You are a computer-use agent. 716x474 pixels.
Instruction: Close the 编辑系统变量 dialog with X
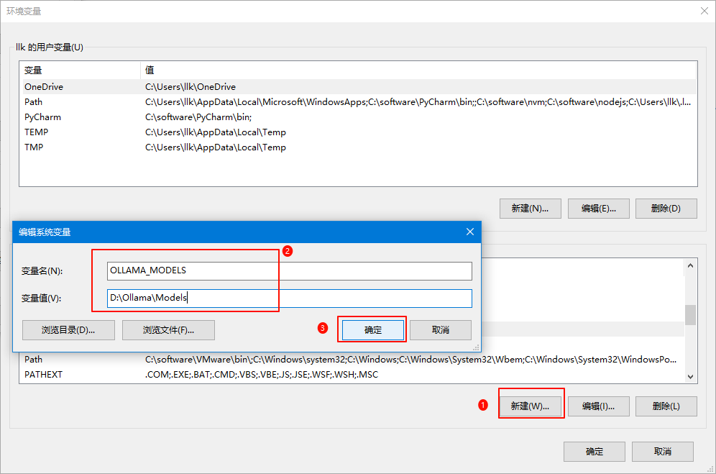point(470,232)
